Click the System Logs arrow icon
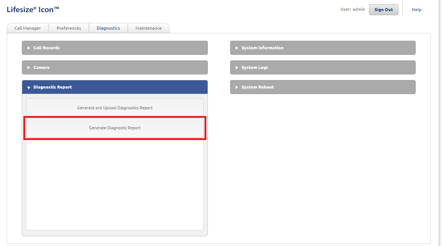The width and height of the screenshot is (442, 246). tap(236, 67)
